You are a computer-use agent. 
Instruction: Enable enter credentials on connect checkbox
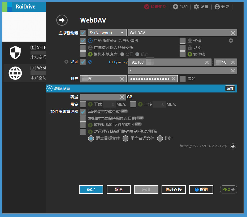(x=83, y=47)
